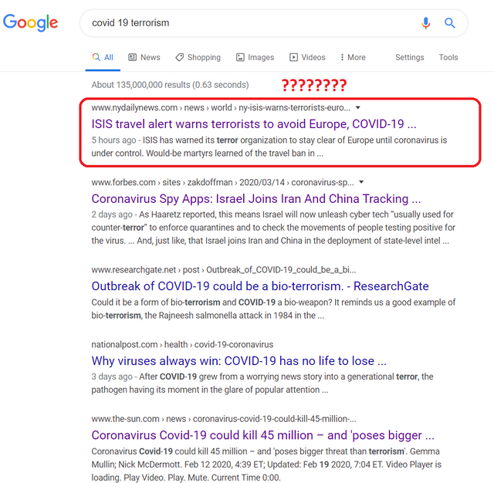494x483 pixels.
Task: Open the Why viruses always win link
Action: (x=239, y=360)
